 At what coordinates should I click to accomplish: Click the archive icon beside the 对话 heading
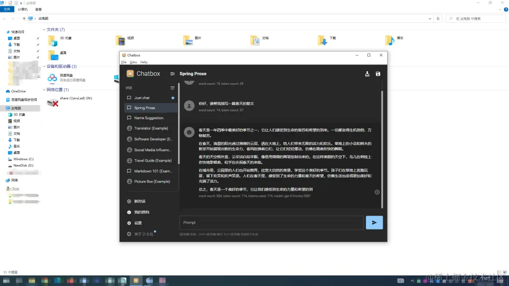click(x=172, y=88)
